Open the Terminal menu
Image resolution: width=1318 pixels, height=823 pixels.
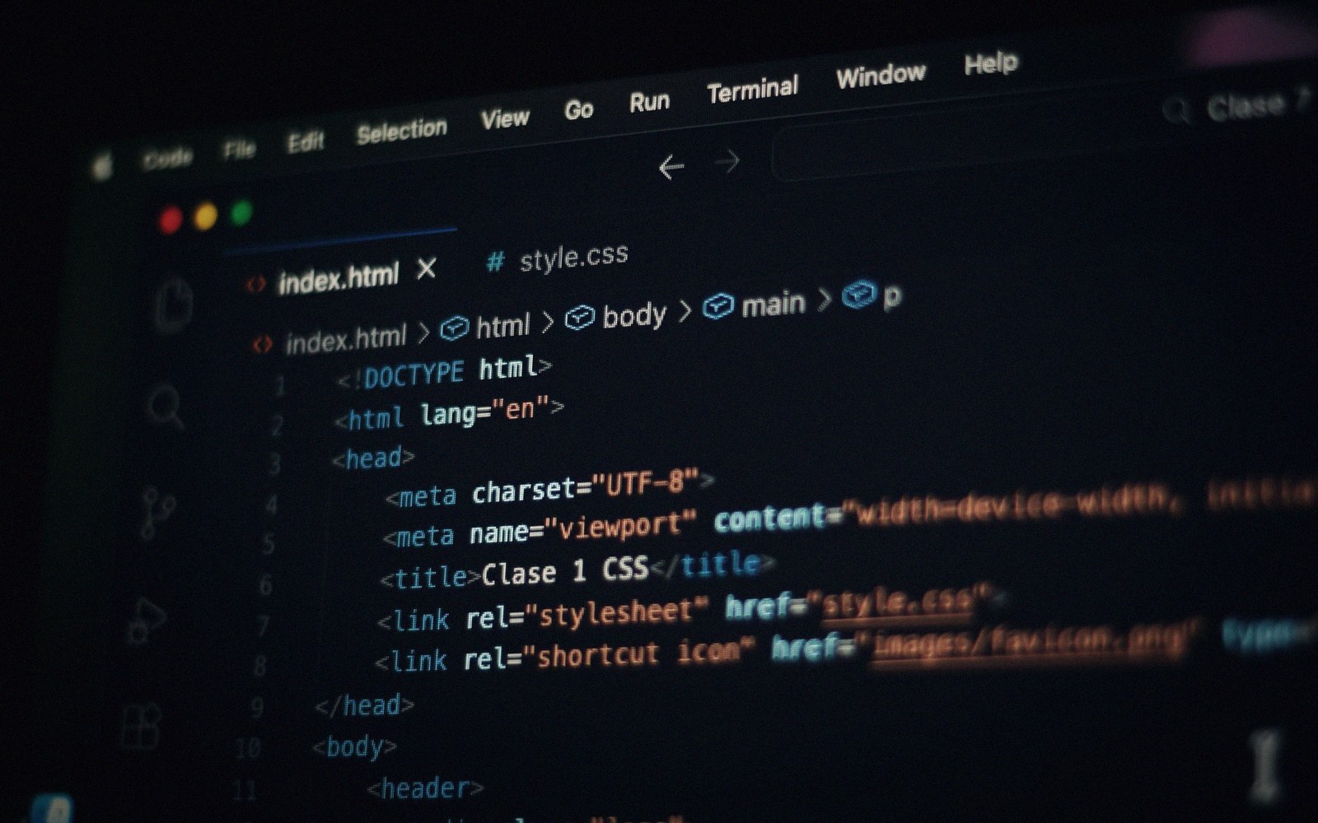[752, 91]
